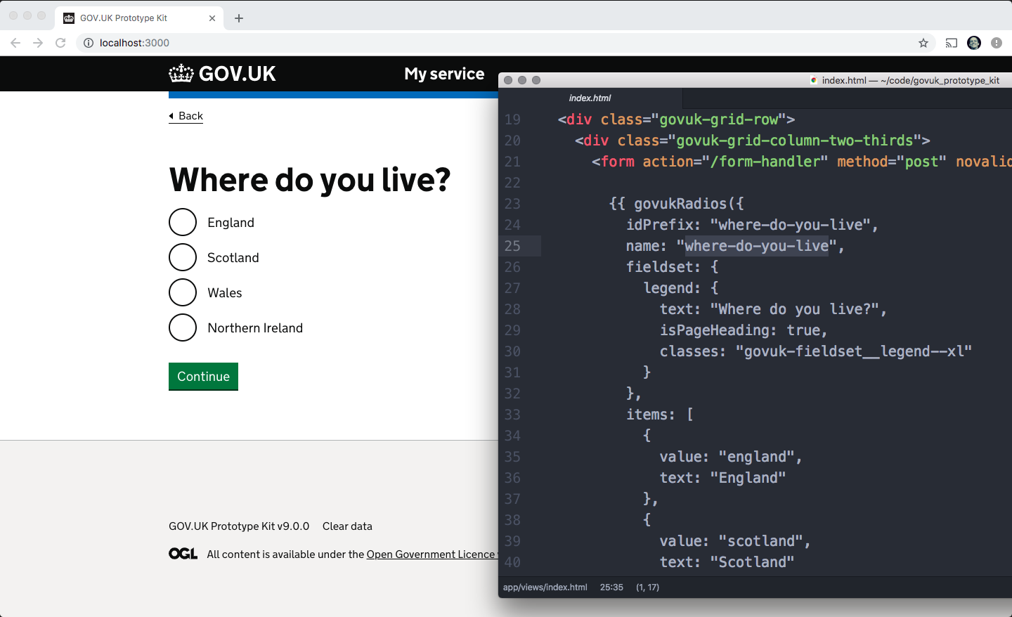This screenshot has height=617, width=1012.
Task: Open the cast media icon
Action: pyautogui.click(x=952, y=43)
